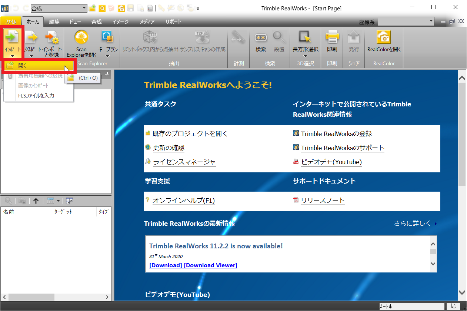
Task: Click the undo arrow in quick access toolbar
Action: (x=16, y=8)
